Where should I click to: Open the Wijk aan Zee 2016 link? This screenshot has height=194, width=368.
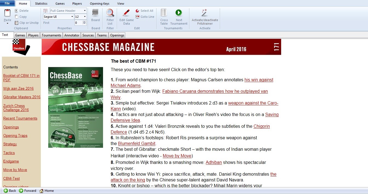click(18, 88)
